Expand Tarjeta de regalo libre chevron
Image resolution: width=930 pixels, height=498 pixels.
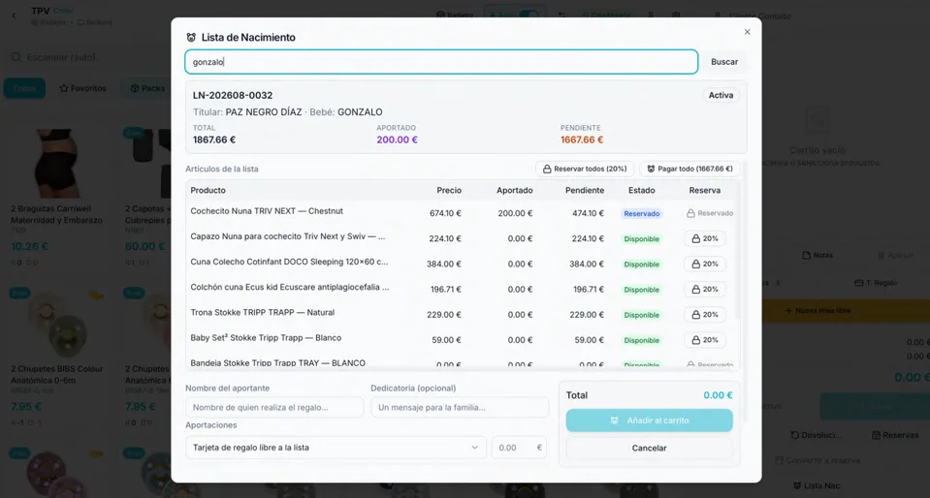coord(474,448)
